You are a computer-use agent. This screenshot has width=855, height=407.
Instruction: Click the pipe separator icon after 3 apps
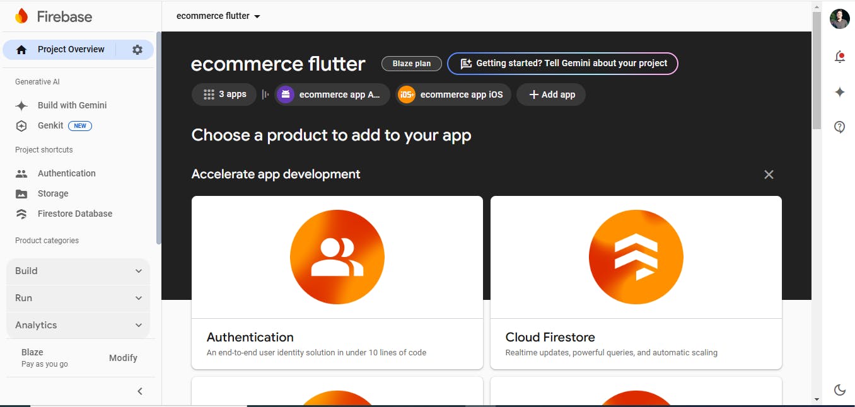265,95
